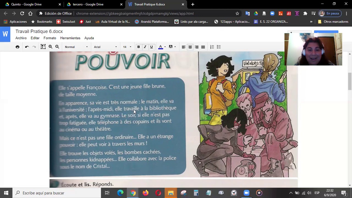Switch to the Quinto - Google Drive tab
Image resolution: width=352 pixels, height=198 pixels.
tap(32, 4)
